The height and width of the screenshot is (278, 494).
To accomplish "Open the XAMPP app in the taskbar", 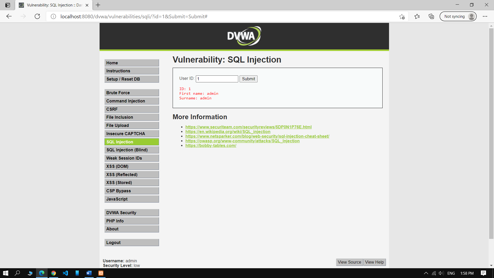I will click(x=101, y=273).
